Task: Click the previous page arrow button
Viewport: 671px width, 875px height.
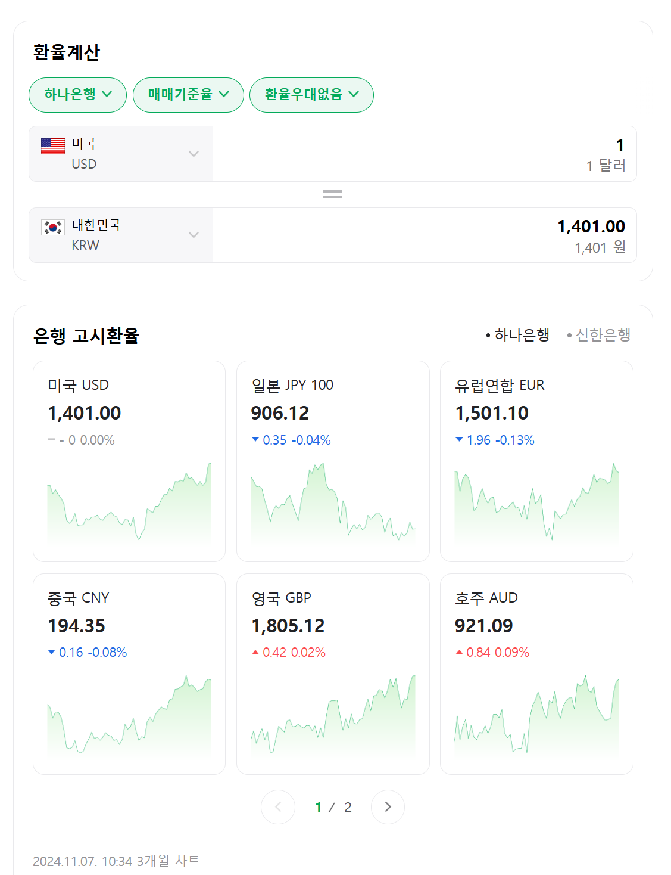Action: tap(278, 807)
